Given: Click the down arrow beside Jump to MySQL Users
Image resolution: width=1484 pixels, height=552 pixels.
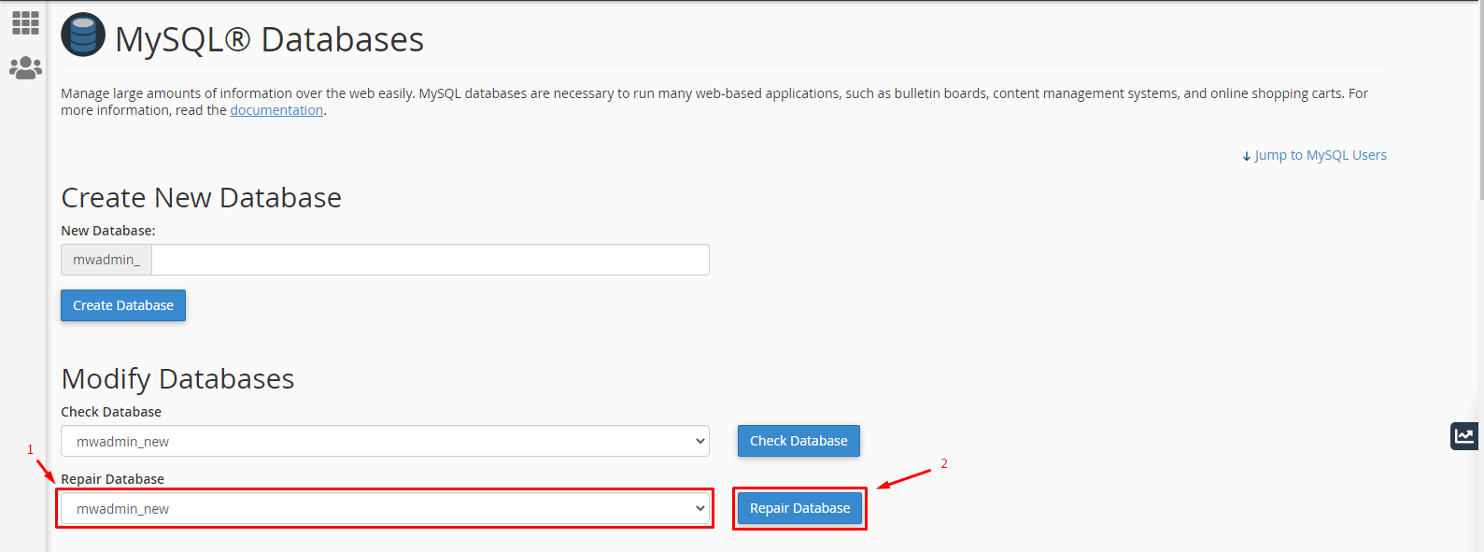Looking at the screenshot, I should [x=1247, y=156].
